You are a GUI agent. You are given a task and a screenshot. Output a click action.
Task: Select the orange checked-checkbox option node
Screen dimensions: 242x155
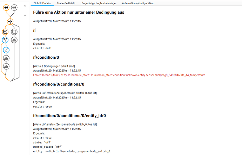pyautogui.click(x=6, y=32)
